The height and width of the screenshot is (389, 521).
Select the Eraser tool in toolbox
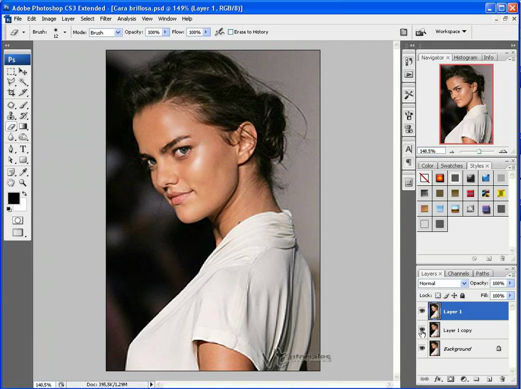[11, 126]
